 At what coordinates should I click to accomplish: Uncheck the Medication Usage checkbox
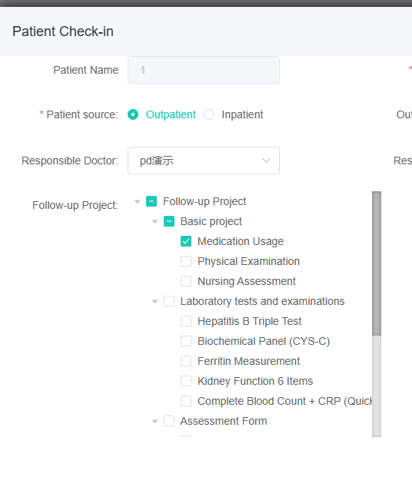tap(186, 241)
